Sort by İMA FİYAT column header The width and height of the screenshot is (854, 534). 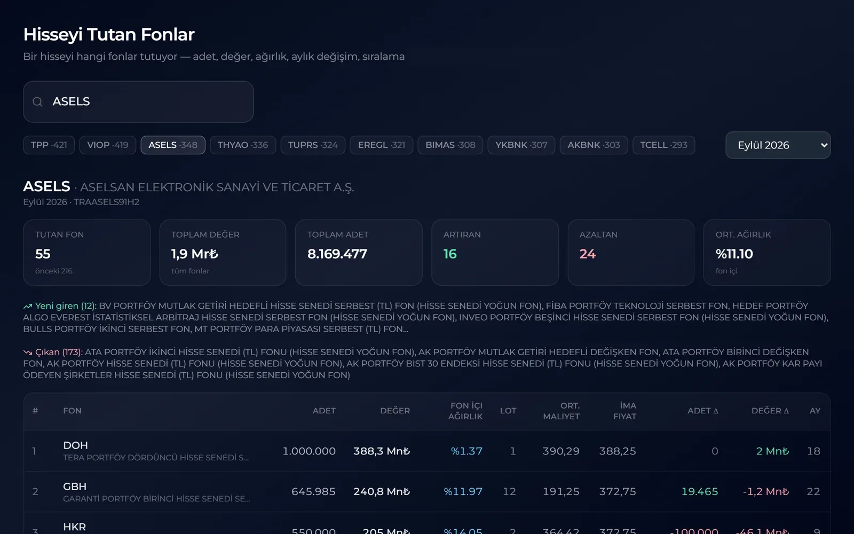click(624, 411)
